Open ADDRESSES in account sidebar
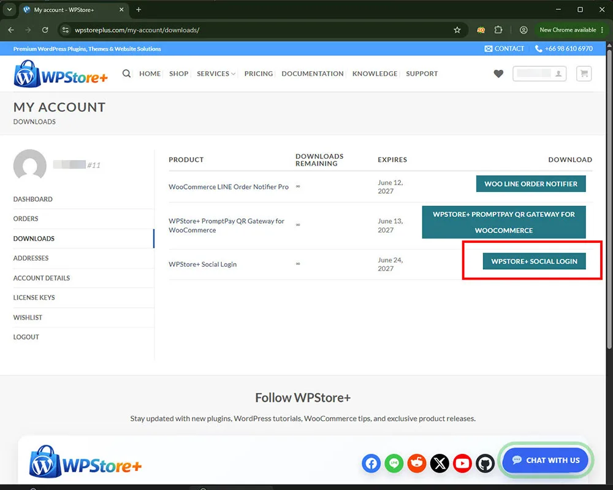Image resolution: width=613 pixels, height=490 pixels. [31, 258]
